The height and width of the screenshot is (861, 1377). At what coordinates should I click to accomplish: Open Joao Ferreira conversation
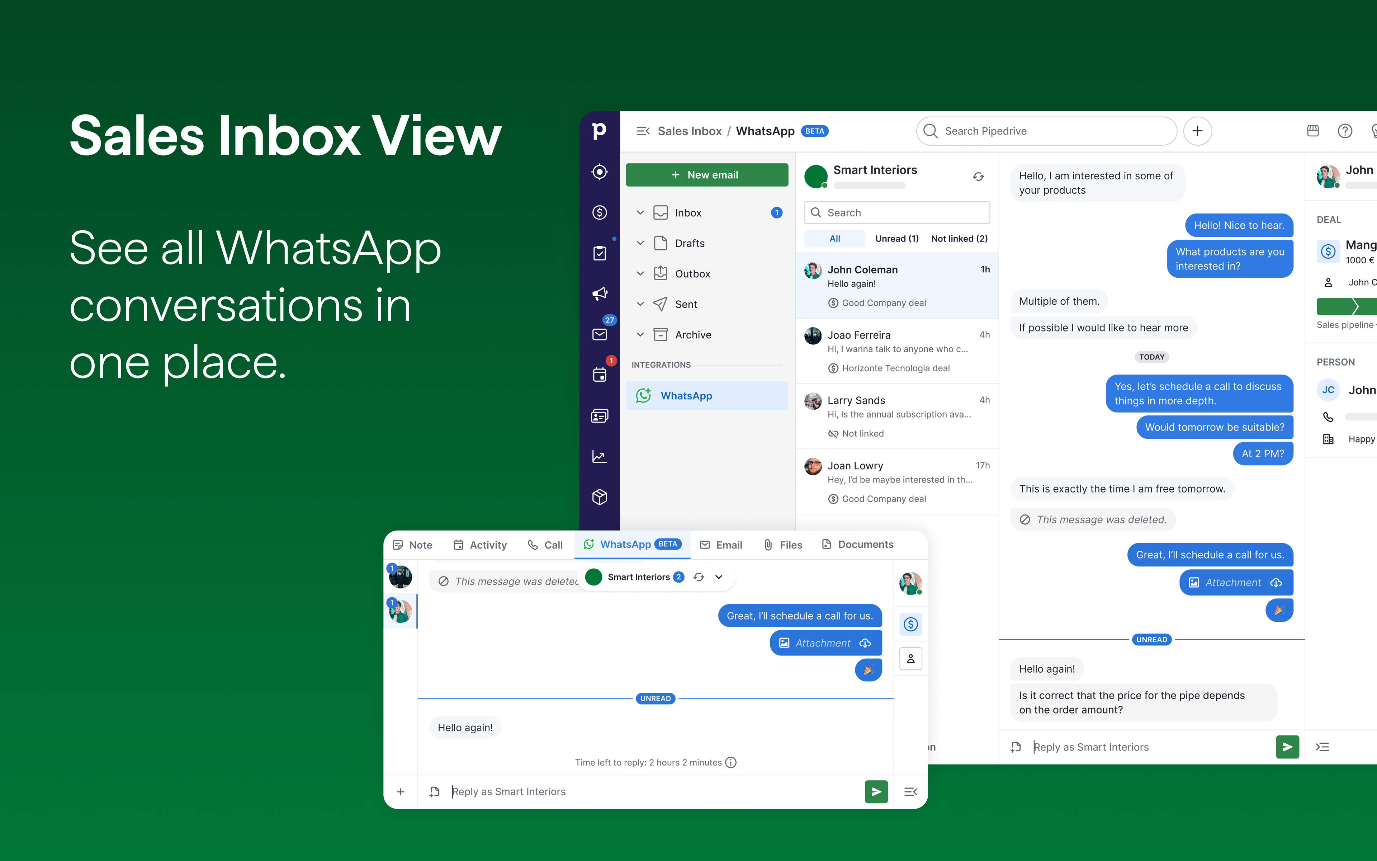click(897, 351)
